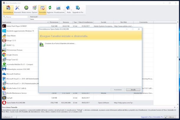Sort by Società column header
Screen dimensions: 180x120
click(104, 22)
